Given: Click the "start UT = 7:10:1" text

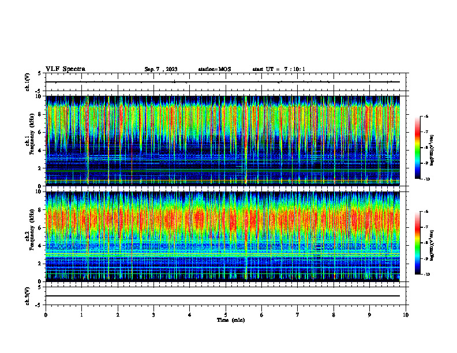Looking at the screenshot, I should coord(279,69).
